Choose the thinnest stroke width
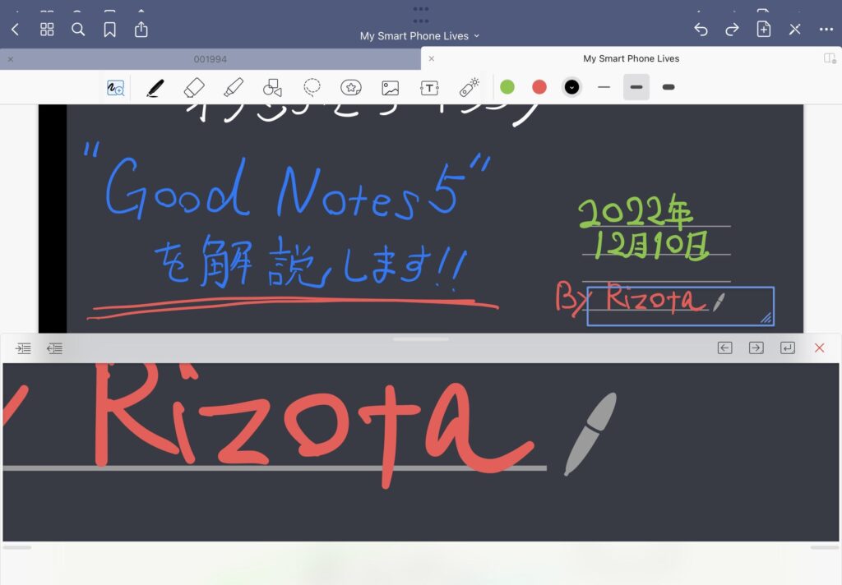The width and height of the screenshot is (842, 585). (x=604, y=87)
